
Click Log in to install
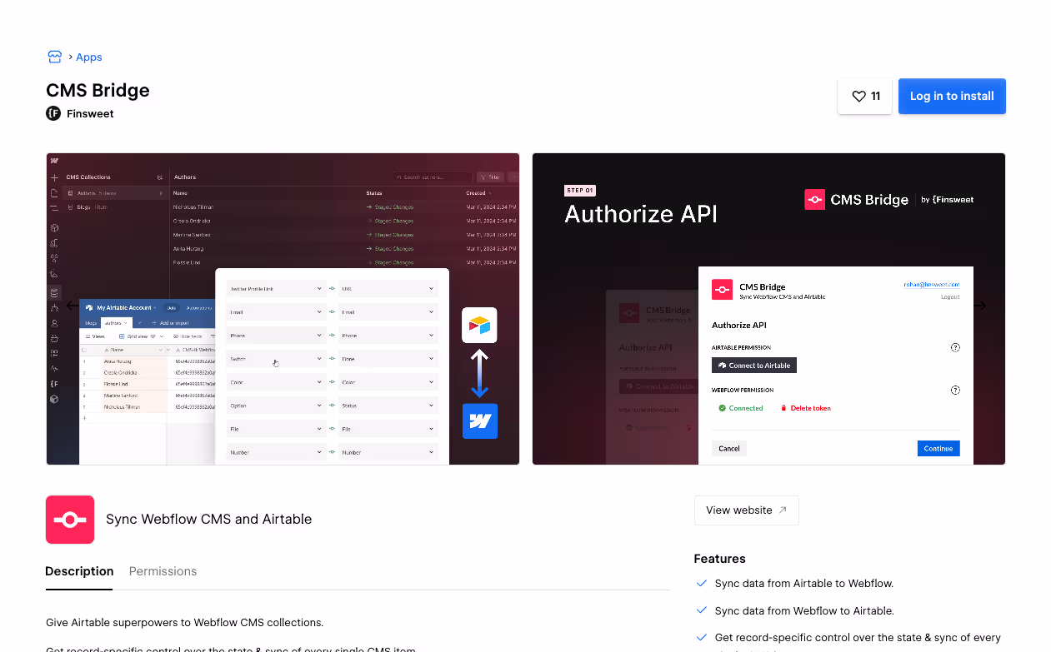coord(952,97)
